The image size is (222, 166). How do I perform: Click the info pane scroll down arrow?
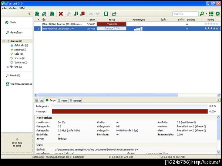point(218,152)
